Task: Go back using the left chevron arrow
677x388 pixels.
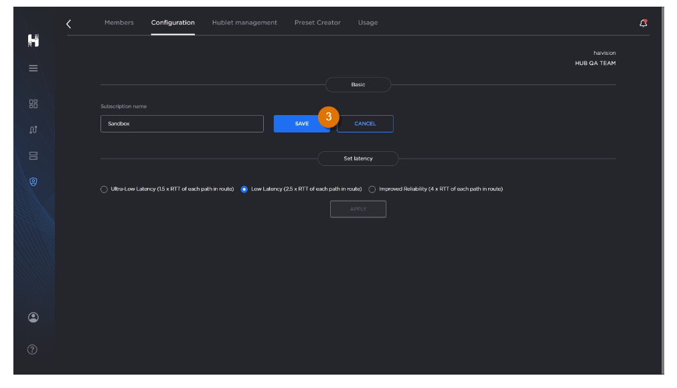Action: coord(68,23)
